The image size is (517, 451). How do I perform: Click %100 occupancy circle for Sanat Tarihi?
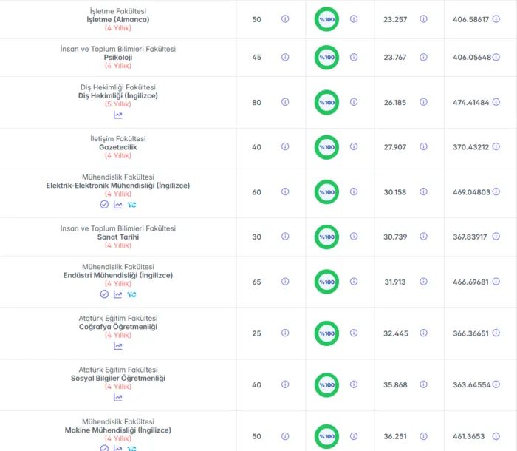point(326,237)
